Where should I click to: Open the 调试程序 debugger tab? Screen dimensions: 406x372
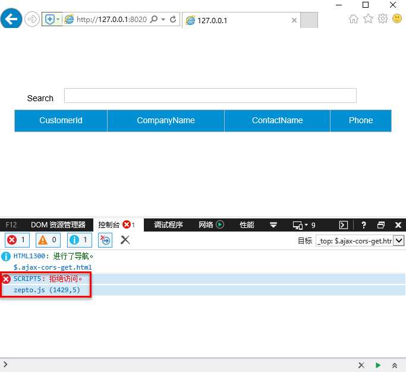[x=169, y=225]
